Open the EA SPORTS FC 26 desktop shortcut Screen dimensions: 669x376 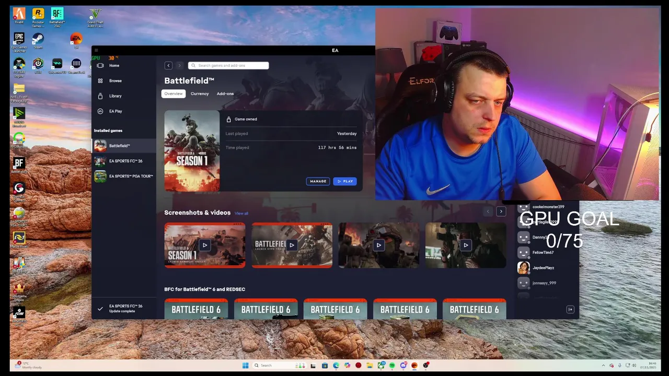click(19, 315)
